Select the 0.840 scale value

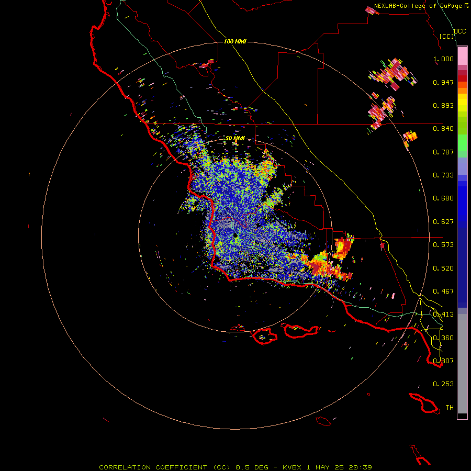click(443, 129)
